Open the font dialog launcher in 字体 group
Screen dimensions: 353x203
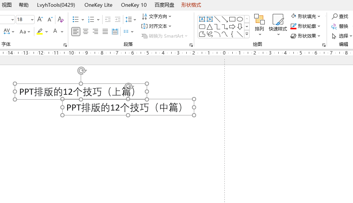tap(65, 45)
